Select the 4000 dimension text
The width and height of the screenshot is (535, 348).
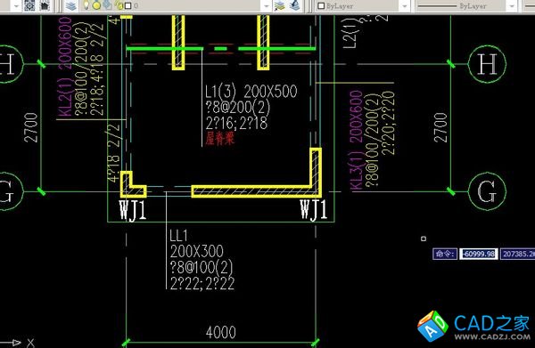221,332
